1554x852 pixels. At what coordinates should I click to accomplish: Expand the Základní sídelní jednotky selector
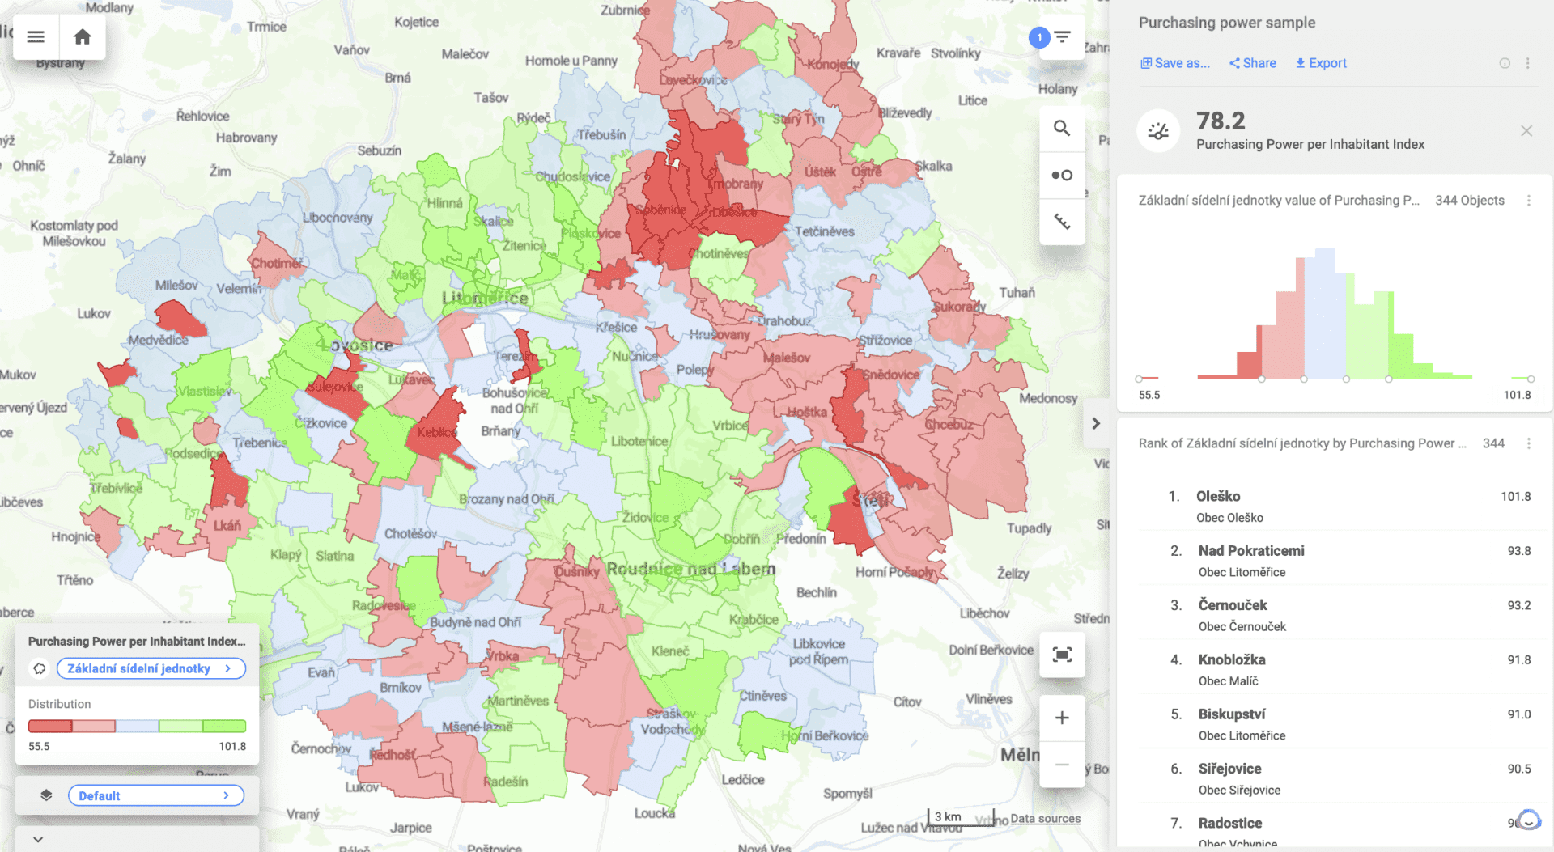click(x=151, y=668)
